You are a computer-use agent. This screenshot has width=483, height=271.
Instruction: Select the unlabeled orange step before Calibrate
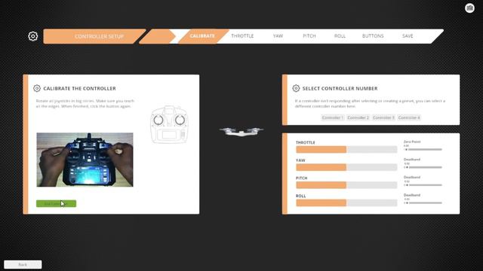[157, 36]
